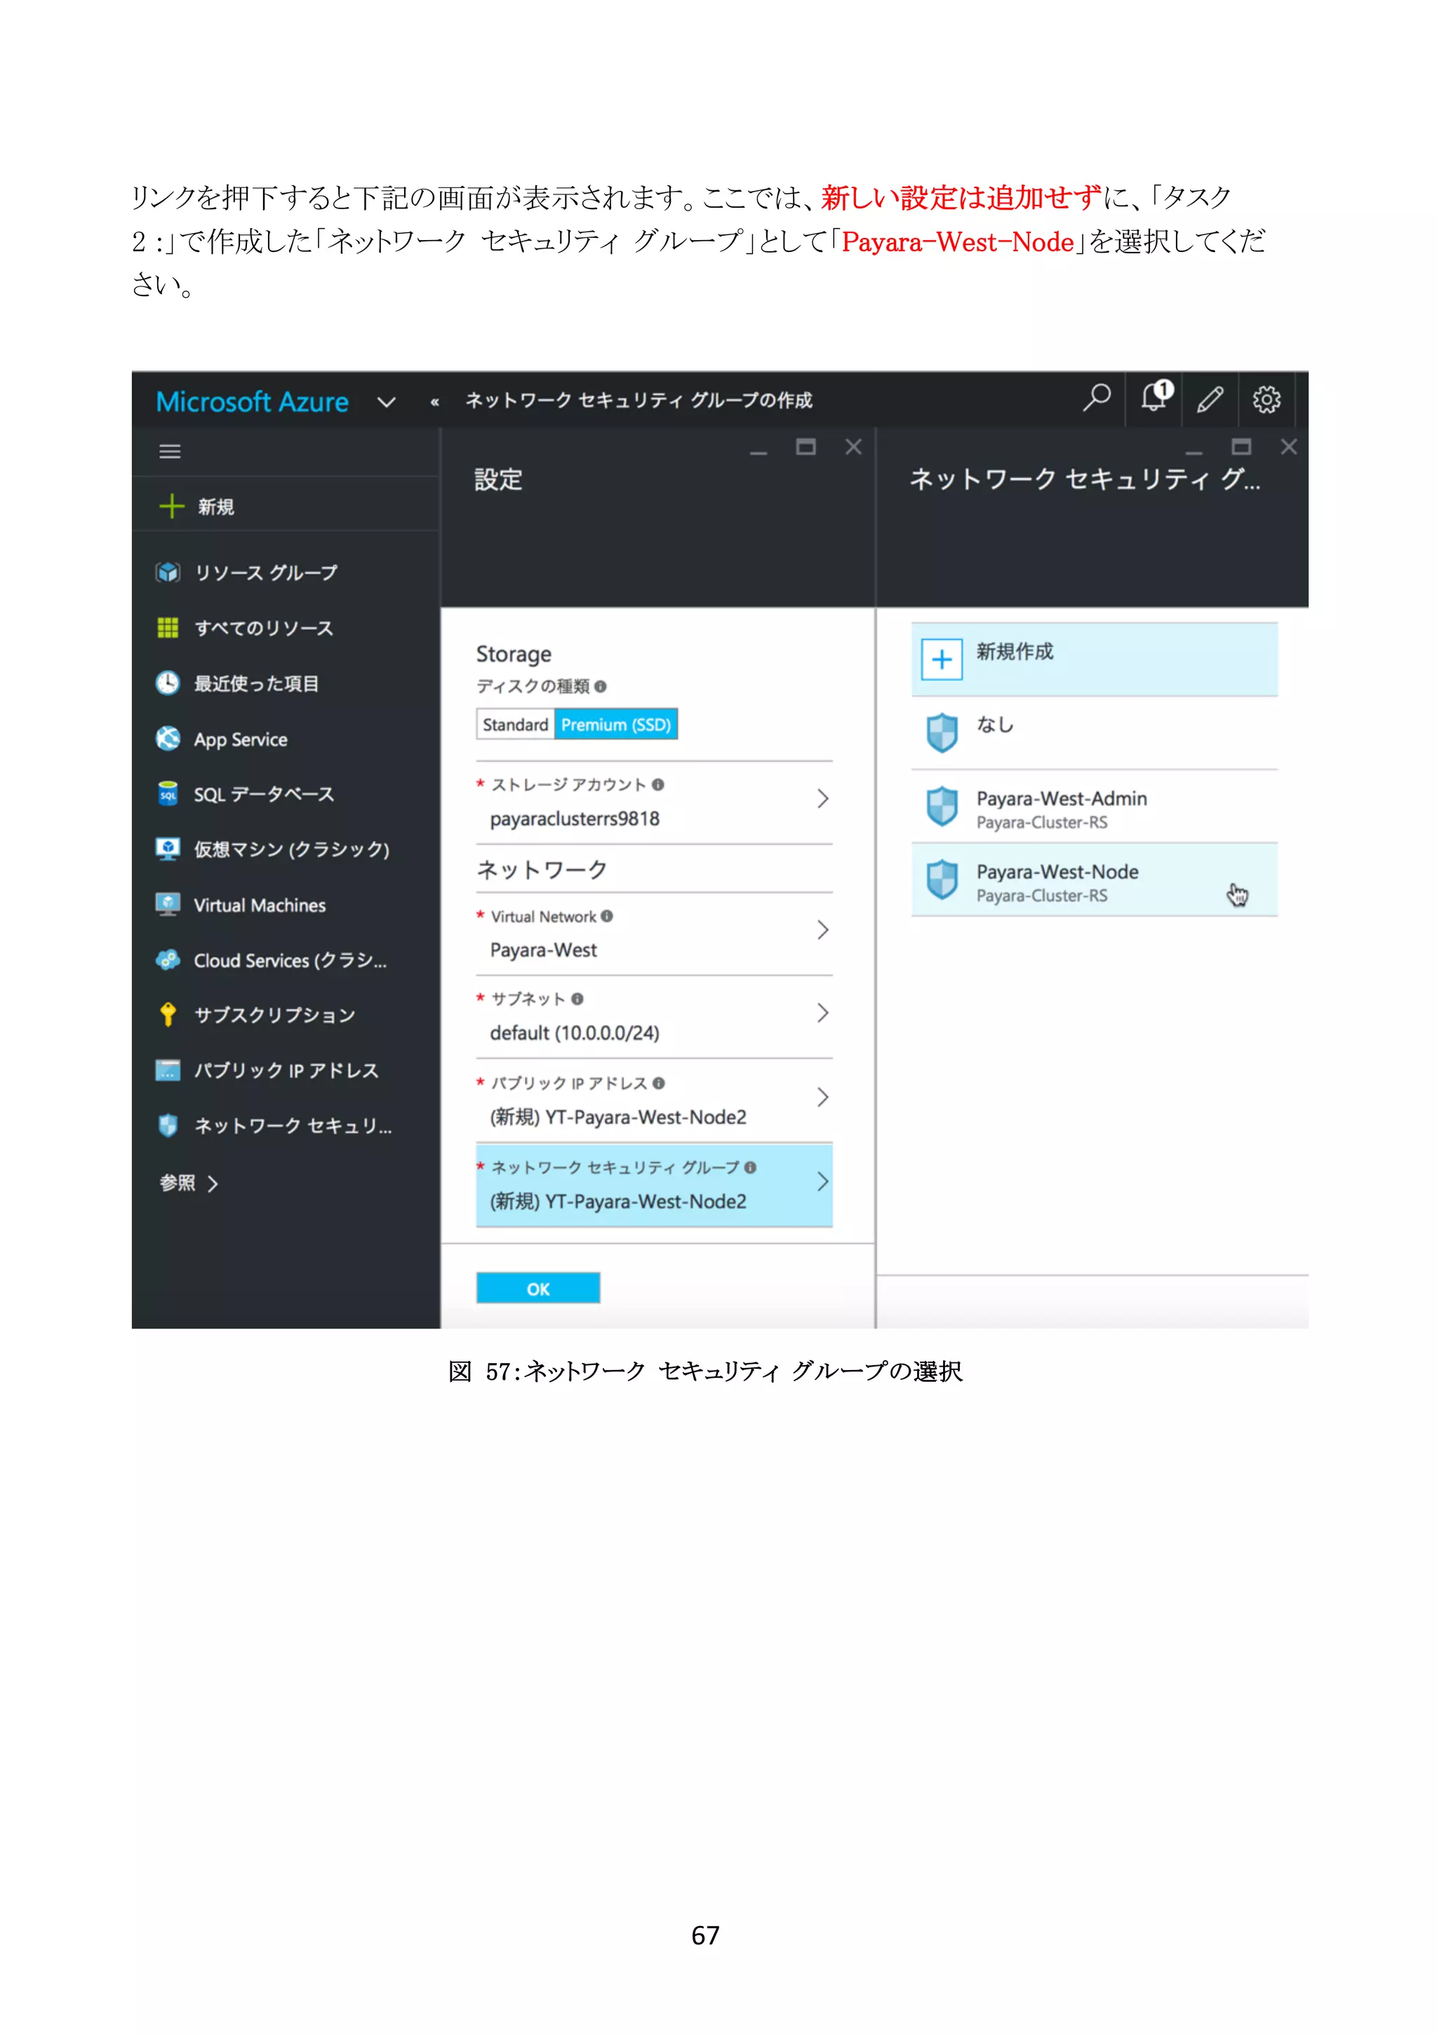Click info icon beside ストレージ アカウント
1437x2034 pixels.
click(x=658, y=785)
